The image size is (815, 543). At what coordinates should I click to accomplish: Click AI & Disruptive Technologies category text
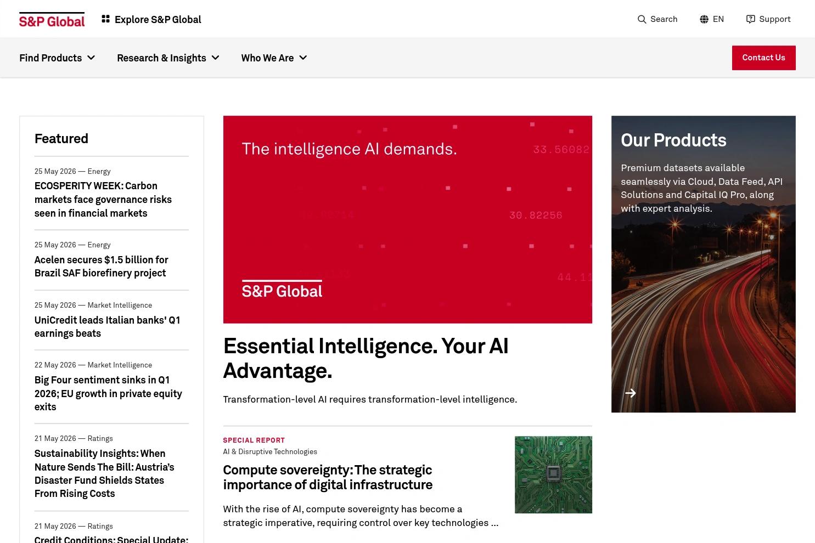270,452
